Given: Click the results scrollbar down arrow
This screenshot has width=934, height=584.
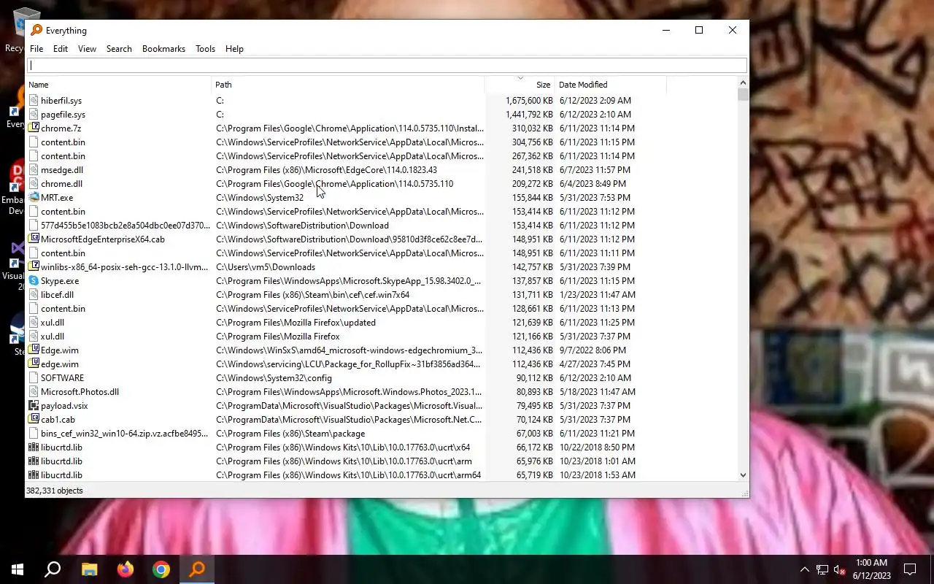Looking at the screenshot, I should tap(743, 475).
